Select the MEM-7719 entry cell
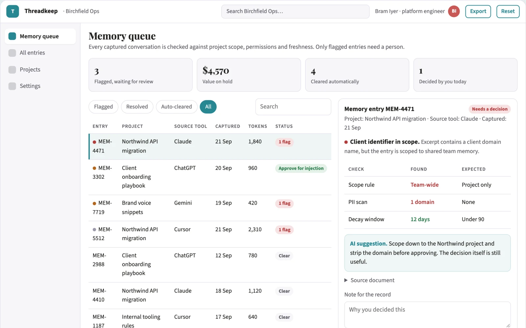Image resolution: width=526 pixels, height=328 pixels. click(103, 208)
